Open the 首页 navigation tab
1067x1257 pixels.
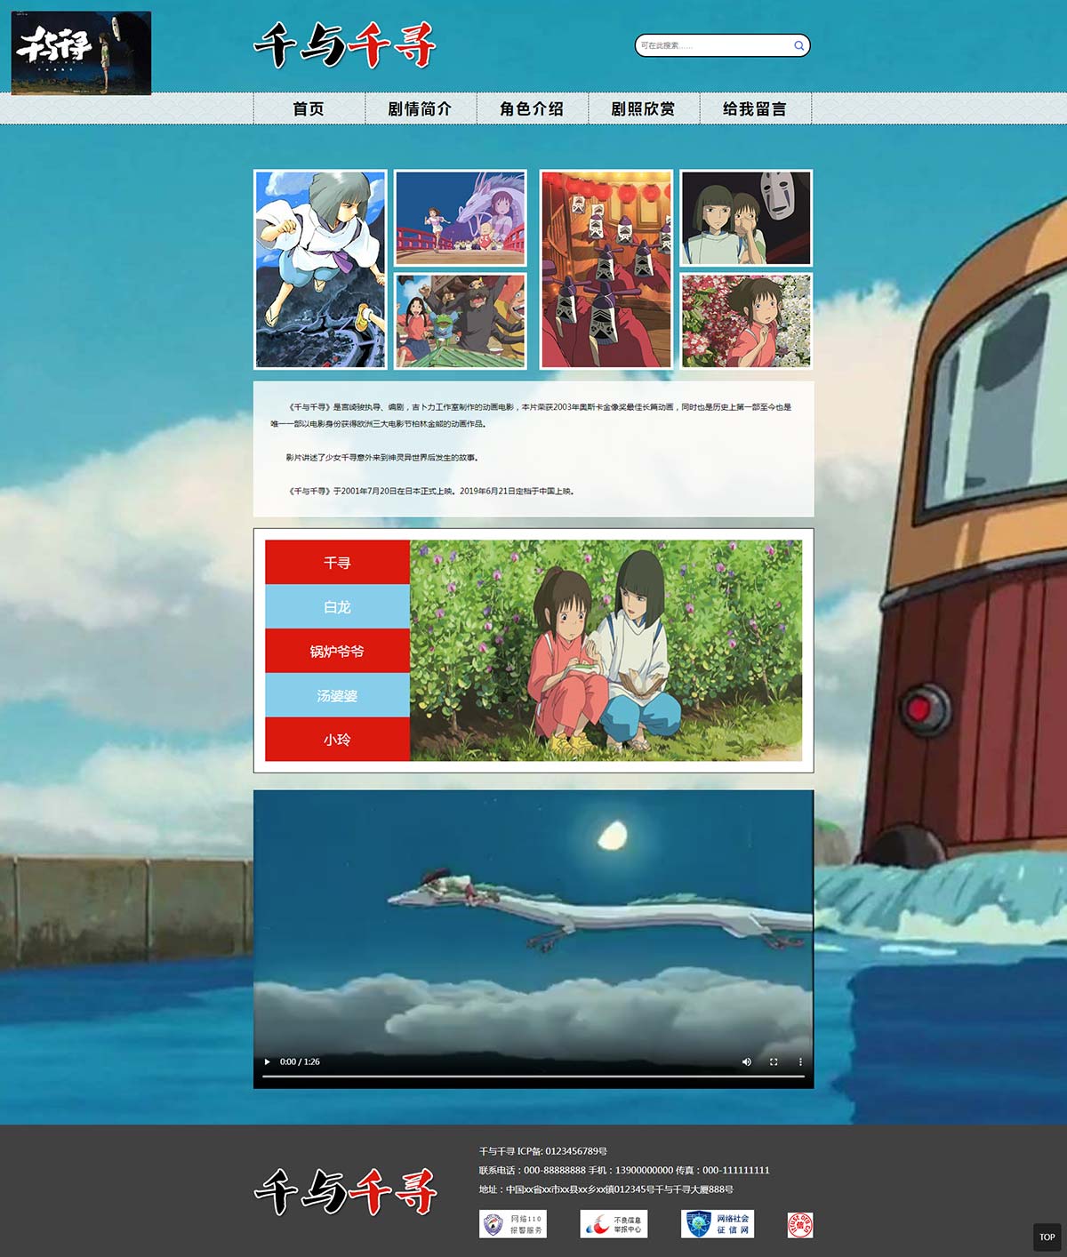[309, 108]
